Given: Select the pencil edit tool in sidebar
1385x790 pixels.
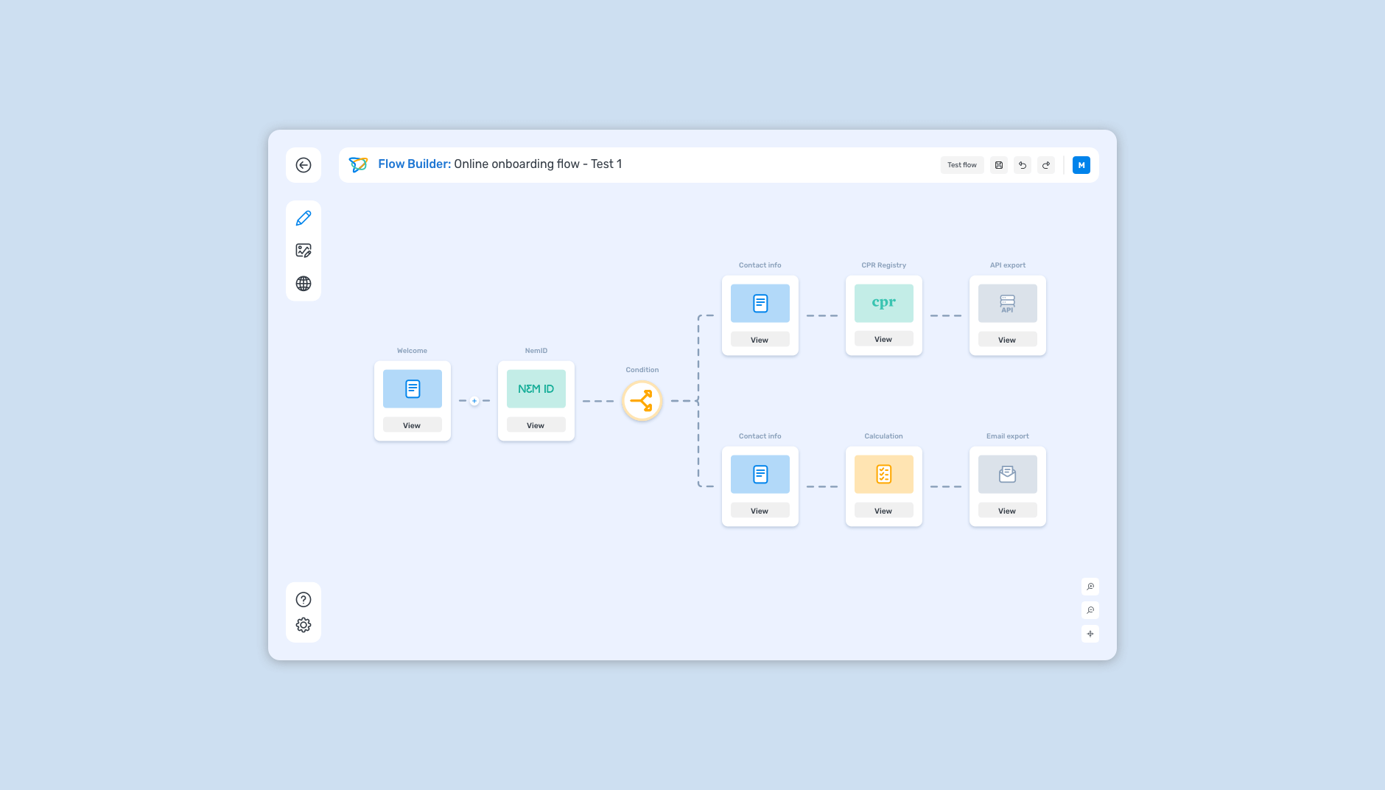Looking at the screenshot, I should click(x=304, y=218).
